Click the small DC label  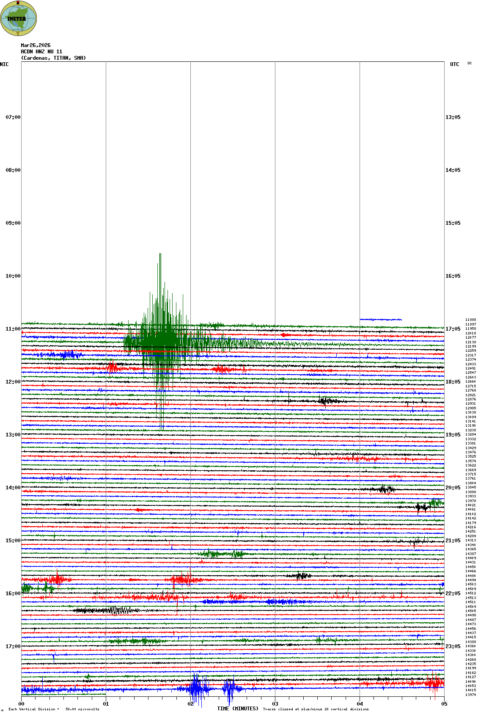(x=470, y=63)
